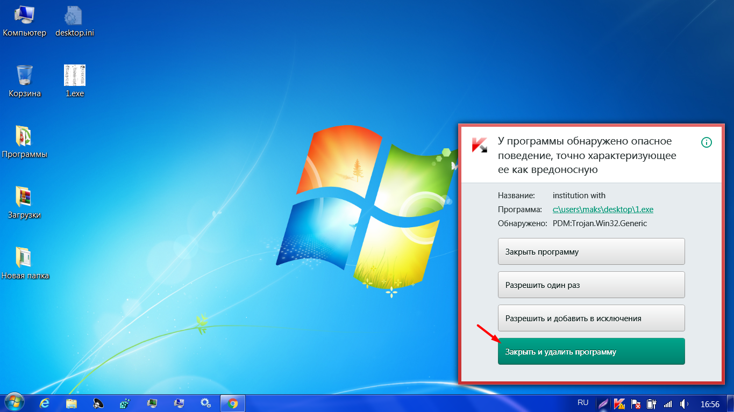Screen dimensions: 734x412
Task: Click the 'institution with' name value
Action: pyautogui.click(x=579, y=195)
